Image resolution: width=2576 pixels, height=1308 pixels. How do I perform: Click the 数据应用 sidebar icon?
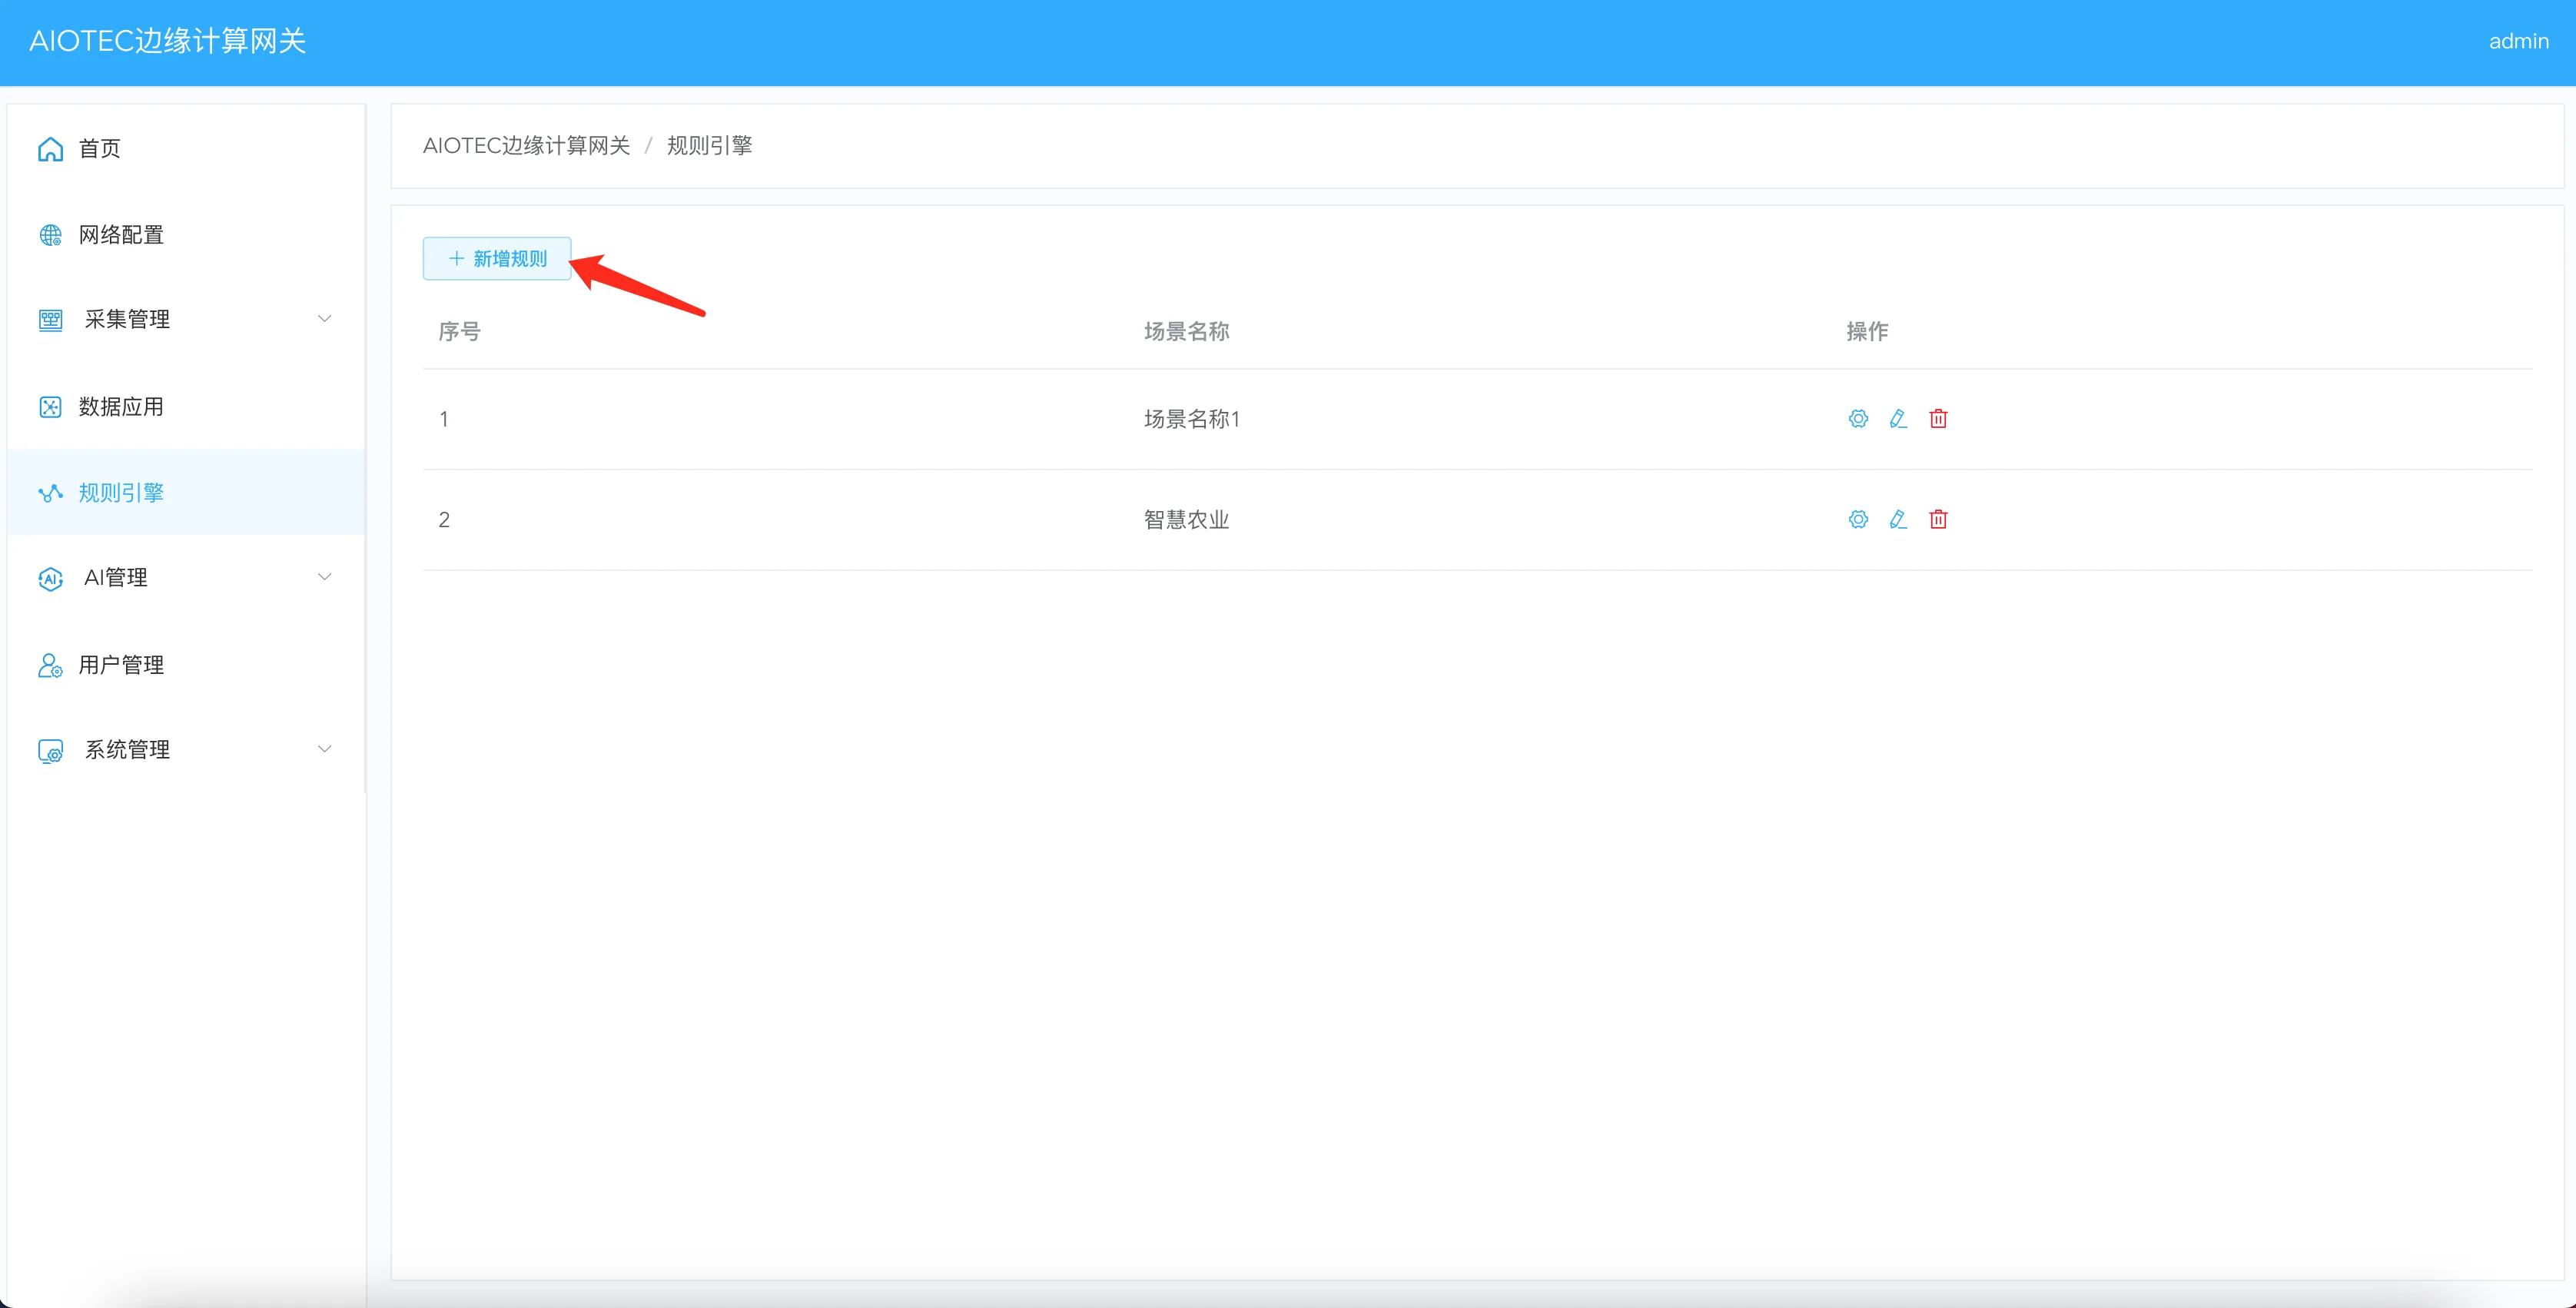click(x=50, y=407)
